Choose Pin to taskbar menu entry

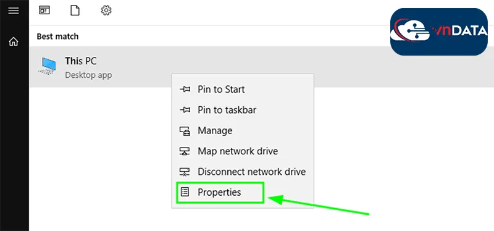pos(243,110)
